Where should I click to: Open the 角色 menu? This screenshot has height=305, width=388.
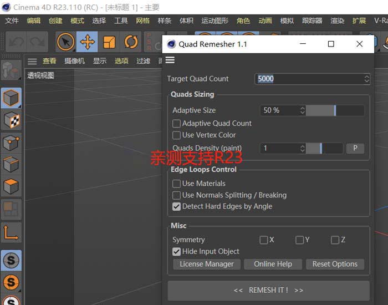[x=243, y=21]
